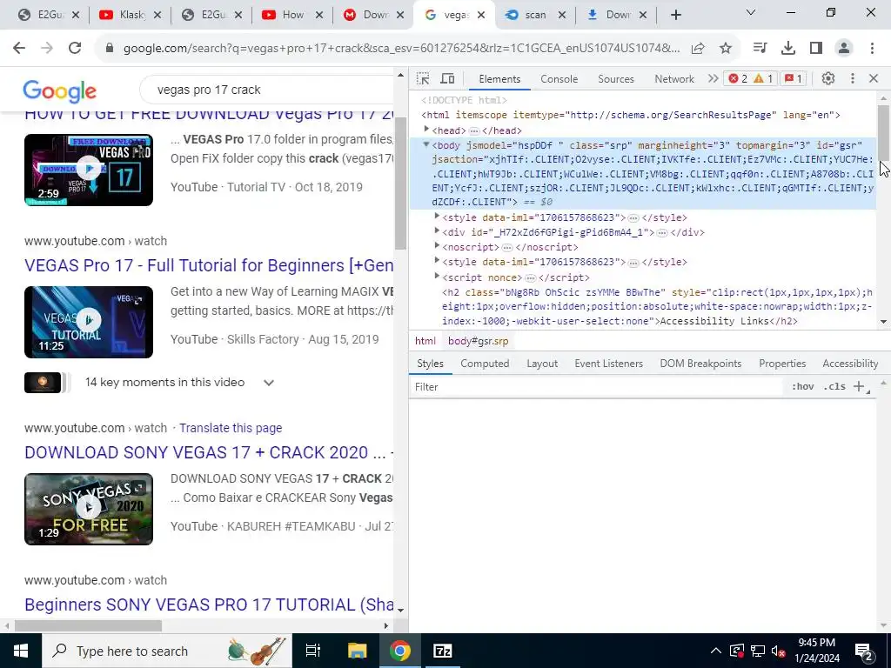This screenshot has width=891, height=668.
Task: Open the Event Listeners tab
Action: pos(608,364)
